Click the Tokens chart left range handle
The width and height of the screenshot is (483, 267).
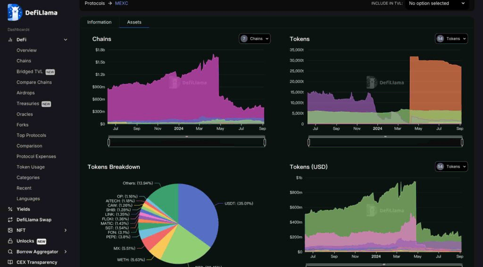click(x=308, y=142)
